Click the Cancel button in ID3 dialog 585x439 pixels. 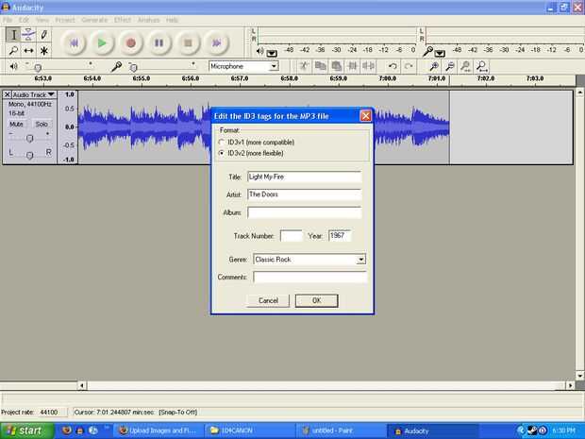click(x=268, y=300)
